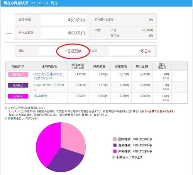Click the 資産残高 table column header
This screenshot has height=175, width=193.
pos(121,66)
